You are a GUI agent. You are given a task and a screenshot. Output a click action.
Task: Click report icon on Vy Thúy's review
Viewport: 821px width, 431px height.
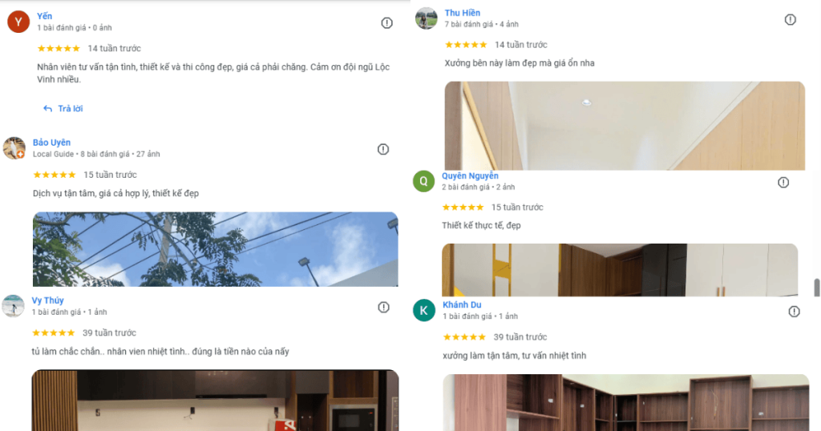click(x=384, y=308)
